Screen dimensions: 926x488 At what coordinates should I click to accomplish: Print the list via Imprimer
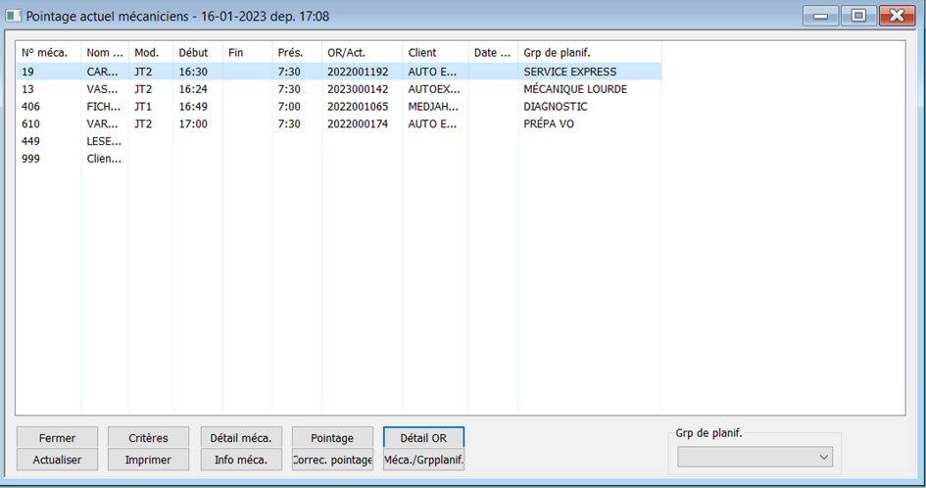point(148,460)
